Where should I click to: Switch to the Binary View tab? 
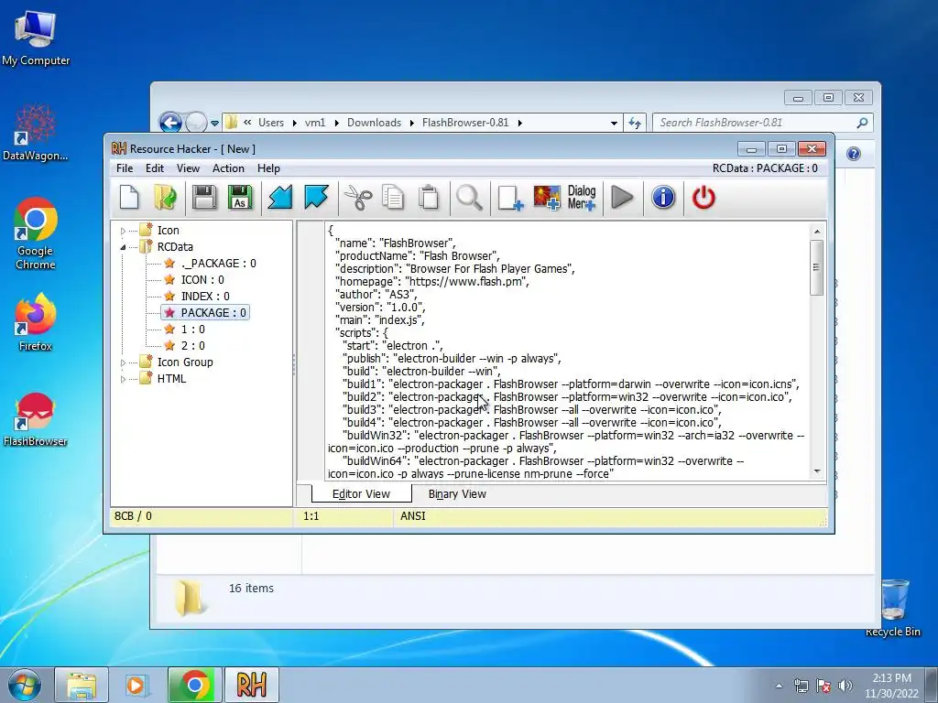click(x=457, y=494)
